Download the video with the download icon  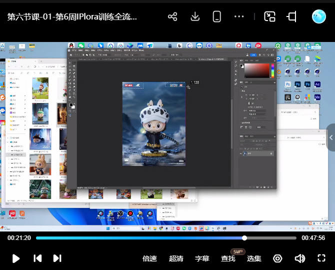click(x=195, y=16)
